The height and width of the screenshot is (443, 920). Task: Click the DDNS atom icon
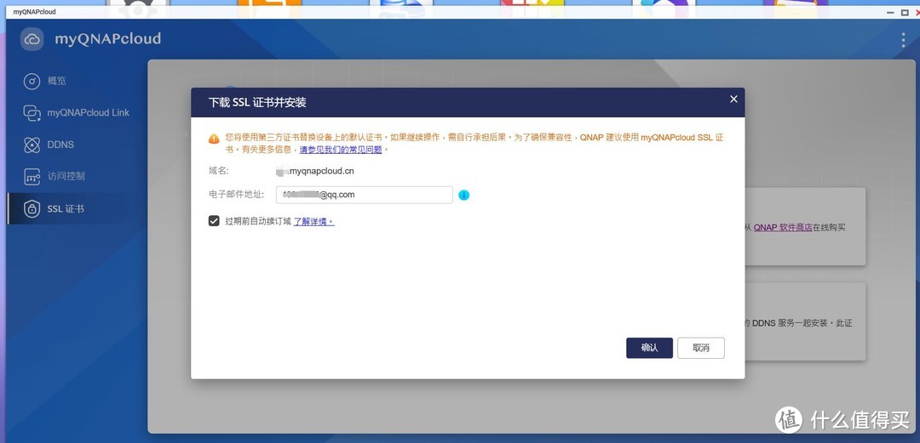tap(32, 145)
